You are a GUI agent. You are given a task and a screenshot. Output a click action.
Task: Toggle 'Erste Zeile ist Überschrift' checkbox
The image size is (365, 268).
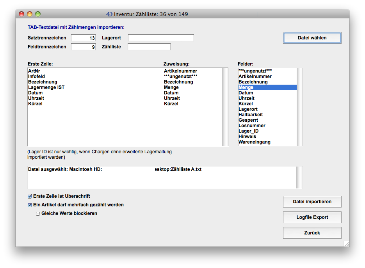click(x=30, y=196)
